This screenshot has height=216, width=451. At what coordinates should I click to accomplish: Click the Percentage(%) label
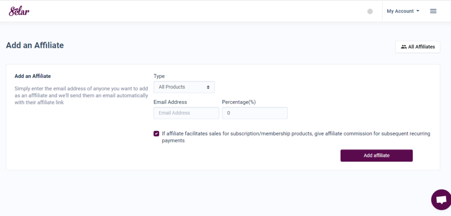pos(239,102)
